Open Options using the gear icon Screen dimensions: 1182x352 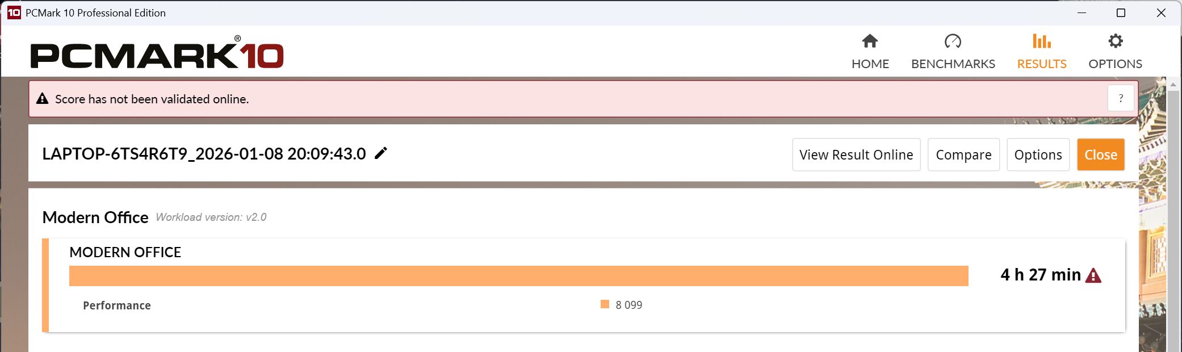click(x=1115, y=41)
